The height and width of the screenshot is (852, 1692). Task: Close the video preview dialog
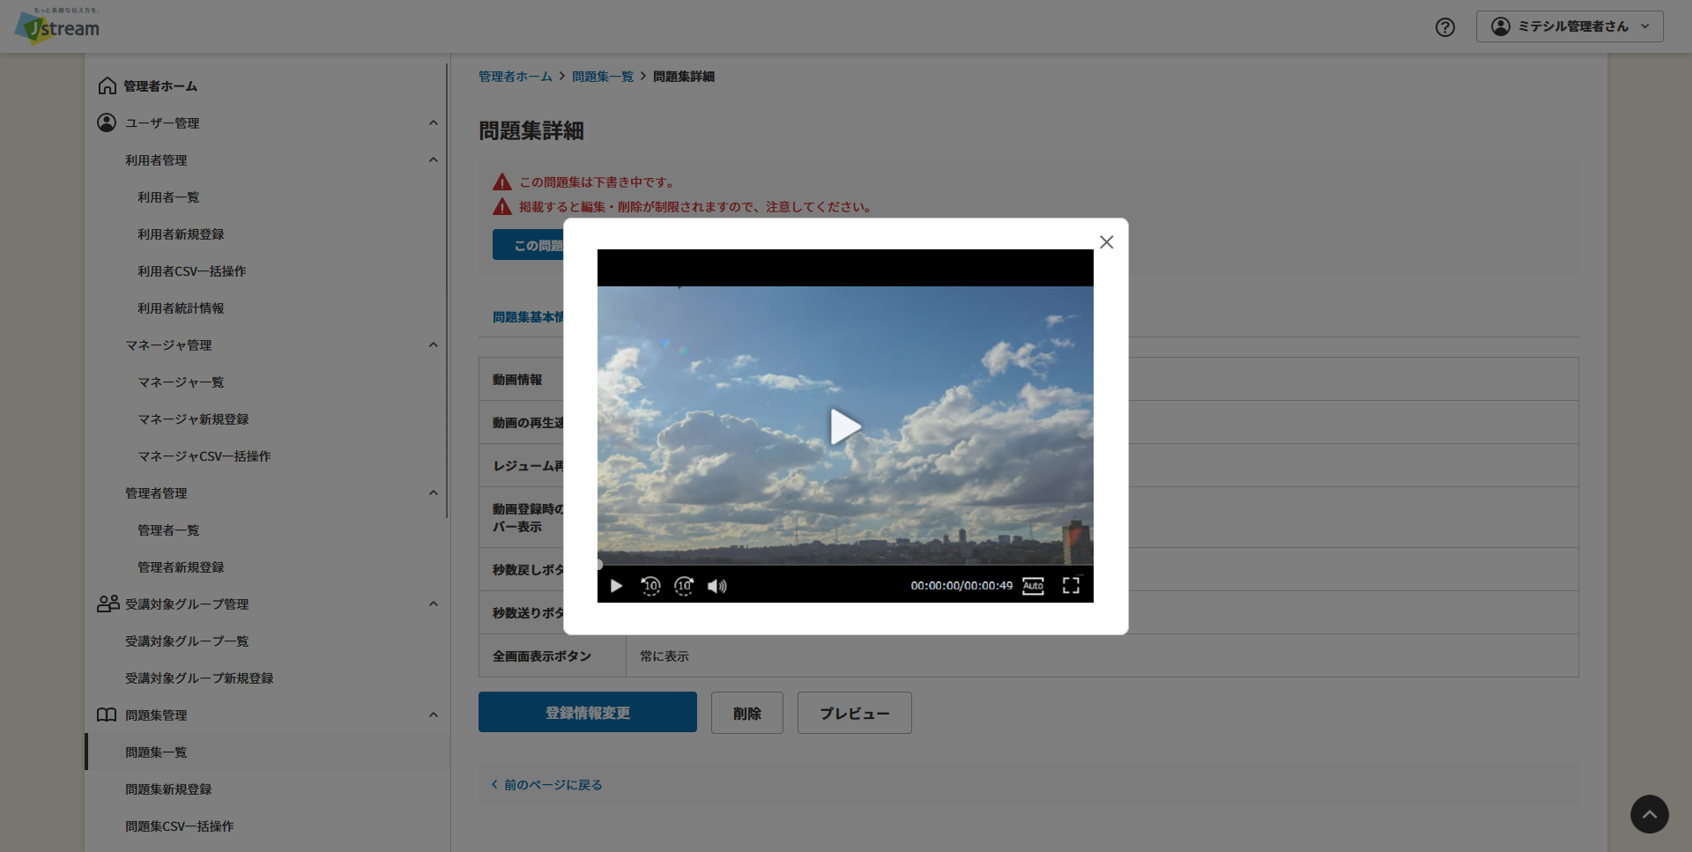1106,242
